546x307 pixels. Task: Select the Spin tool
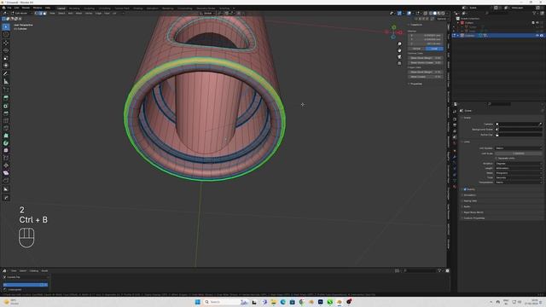(6, 143)
